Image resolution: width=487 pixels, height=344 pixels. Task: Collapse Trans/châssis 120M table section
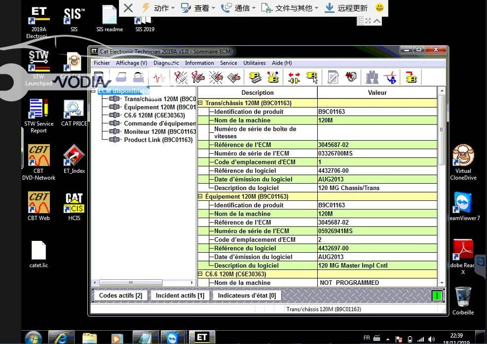click(200, 103)
